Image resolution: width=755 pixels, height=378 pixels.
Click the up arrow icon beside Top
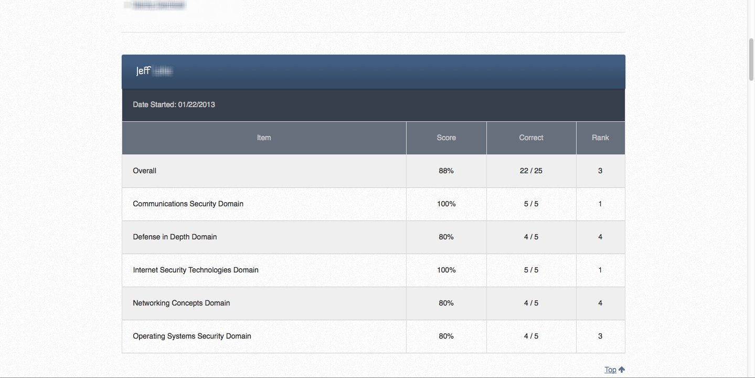(x=622, y=370)
